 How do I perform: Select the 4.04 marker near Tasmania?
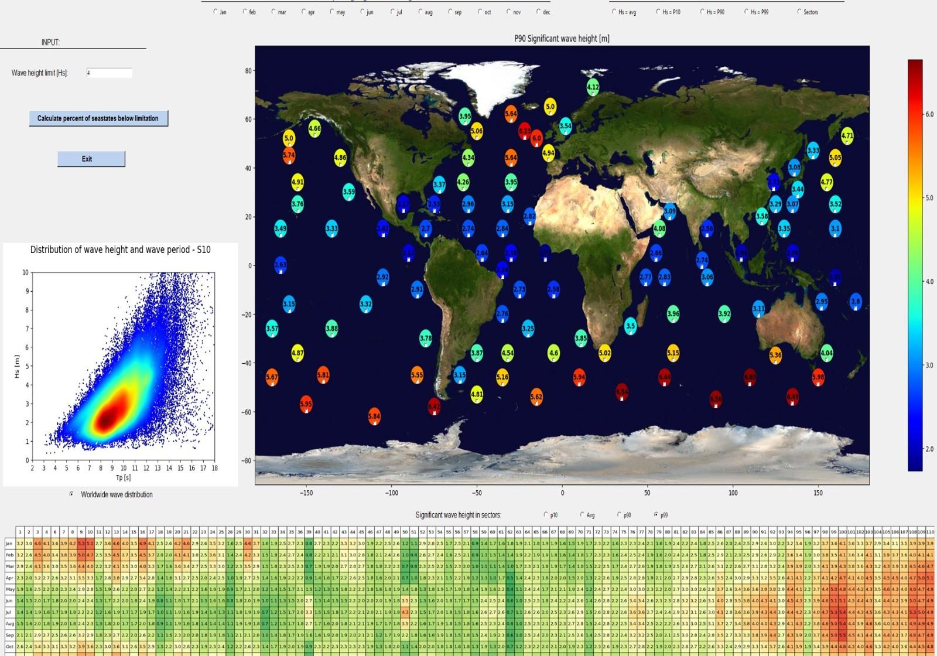coord(826,353)
